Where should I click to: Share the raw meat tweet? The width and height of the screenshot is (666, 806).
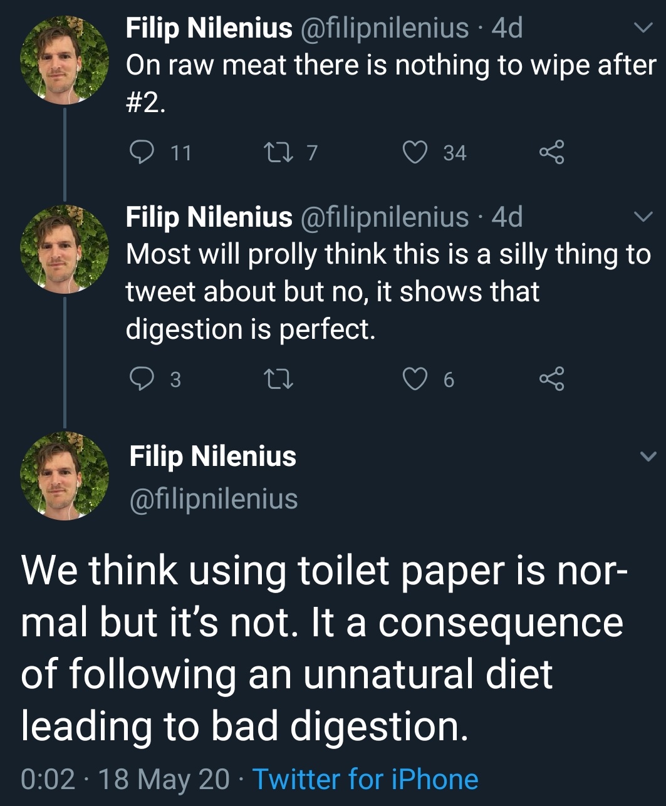coord(551,152)
